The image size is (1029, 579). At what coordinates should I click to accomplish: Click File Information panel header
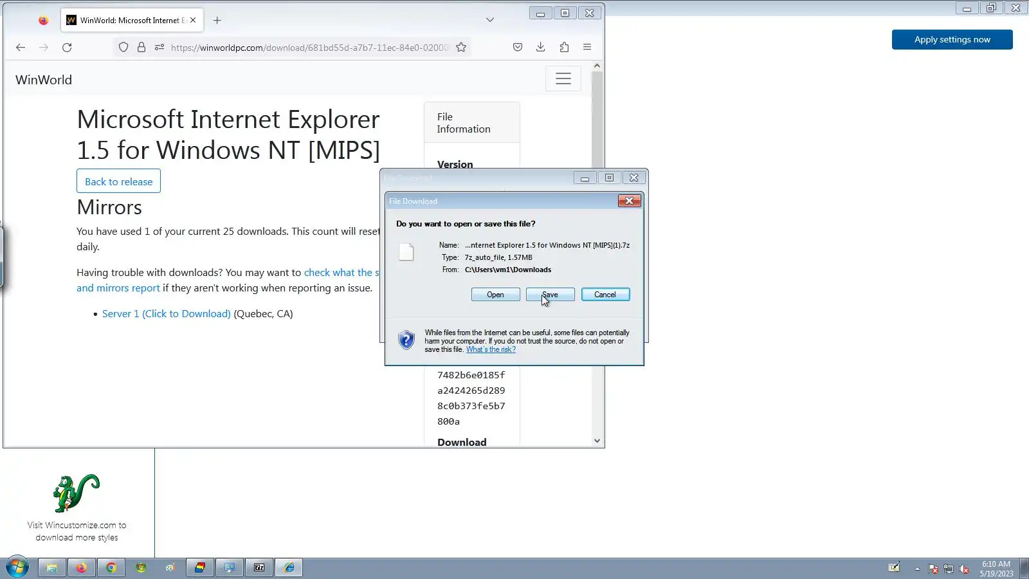[x=471, y=122]
